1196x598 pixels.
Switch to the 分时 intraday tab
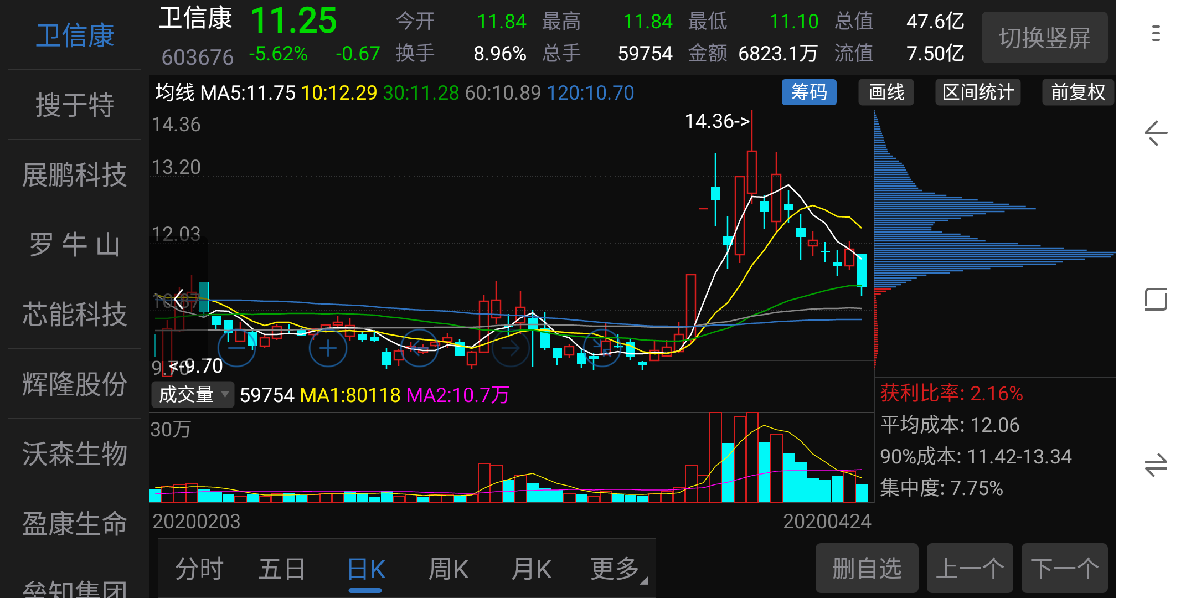pyautogui.click(x=198, y=568)
